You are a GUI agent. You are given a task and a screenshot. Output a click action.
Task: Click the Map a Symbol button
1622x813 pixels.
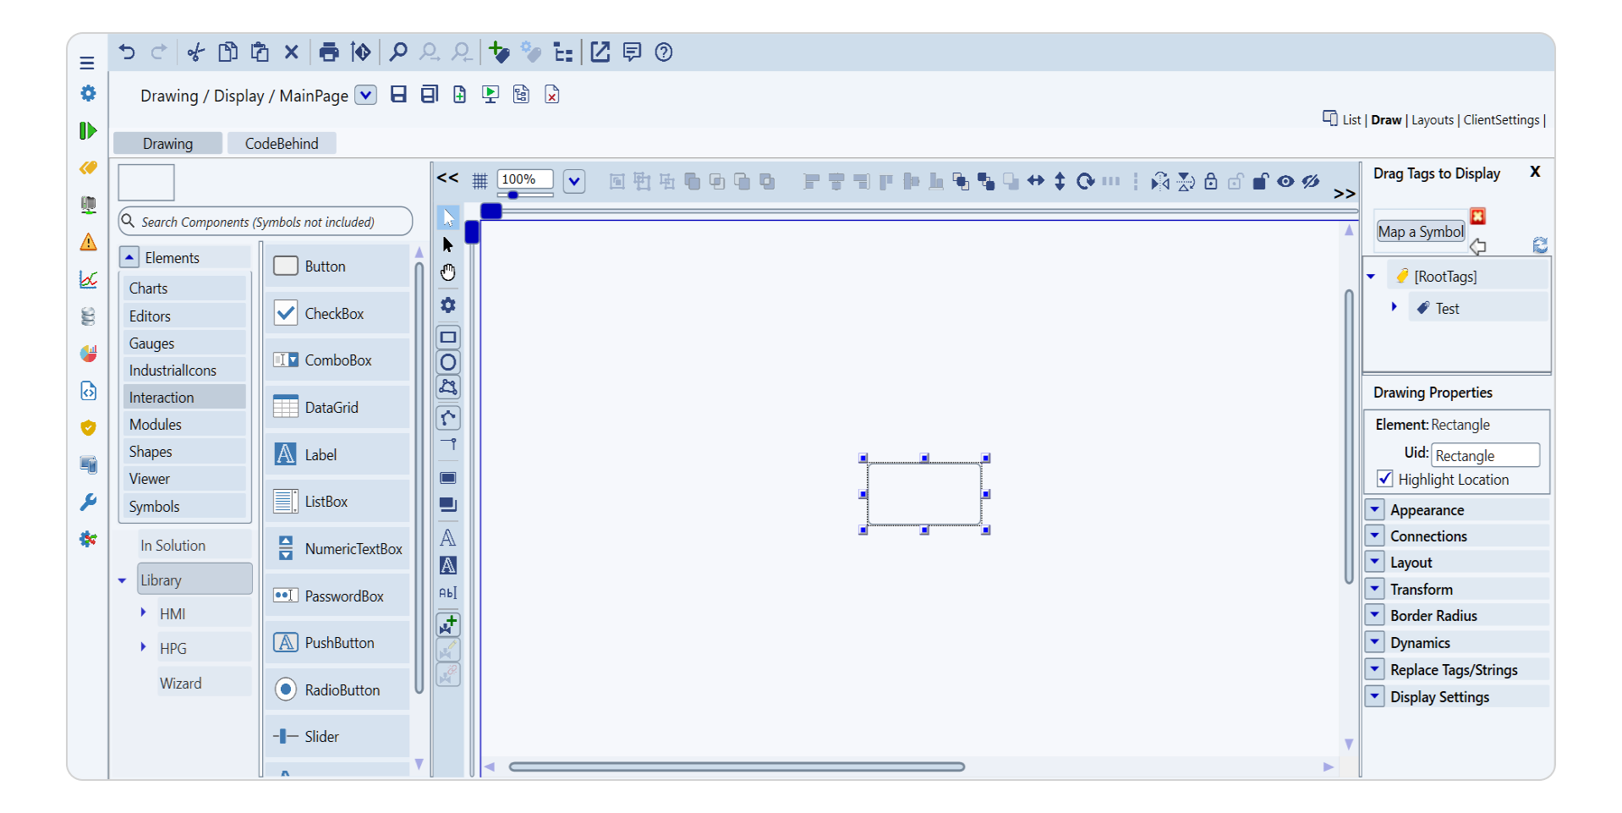tap(1420, 232)
